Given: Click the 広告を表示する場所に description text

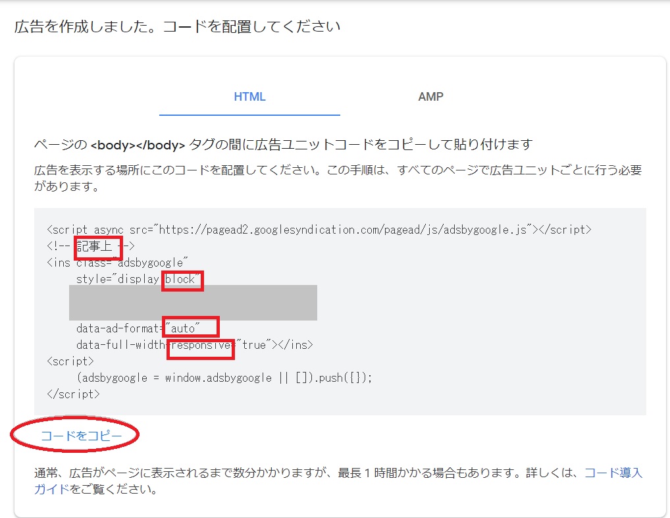Looking at the screenshot, I should (338, 178).
